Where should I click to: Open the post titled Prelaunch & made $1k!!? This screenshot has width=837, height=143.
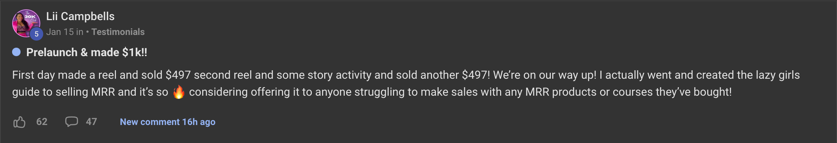pos(87,52)
